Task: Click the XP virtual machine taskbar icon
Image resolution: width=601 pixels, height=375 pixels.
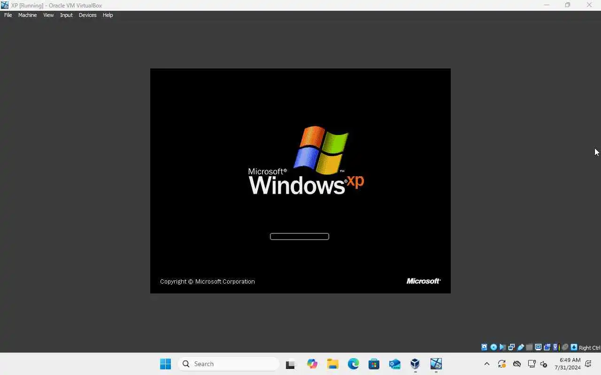Action: [x=436, y=364]
